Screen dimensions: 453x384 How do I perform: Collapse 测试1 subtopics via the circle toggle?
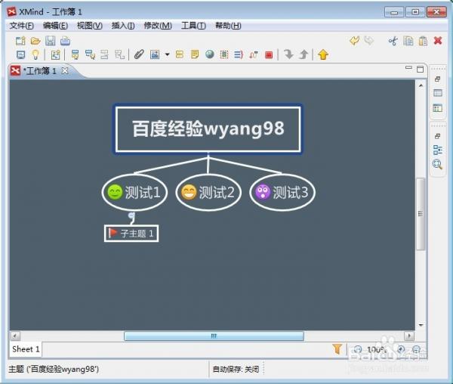pos(131,215)
